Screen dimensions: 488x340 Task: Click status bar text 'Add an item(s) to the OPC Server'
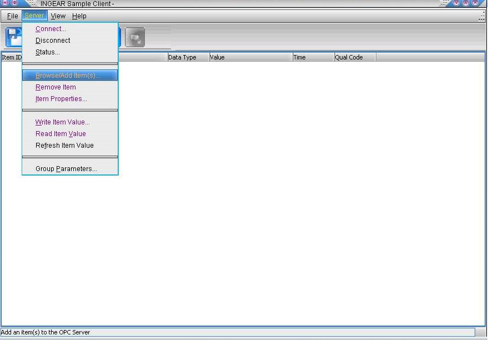coord(46,332)
